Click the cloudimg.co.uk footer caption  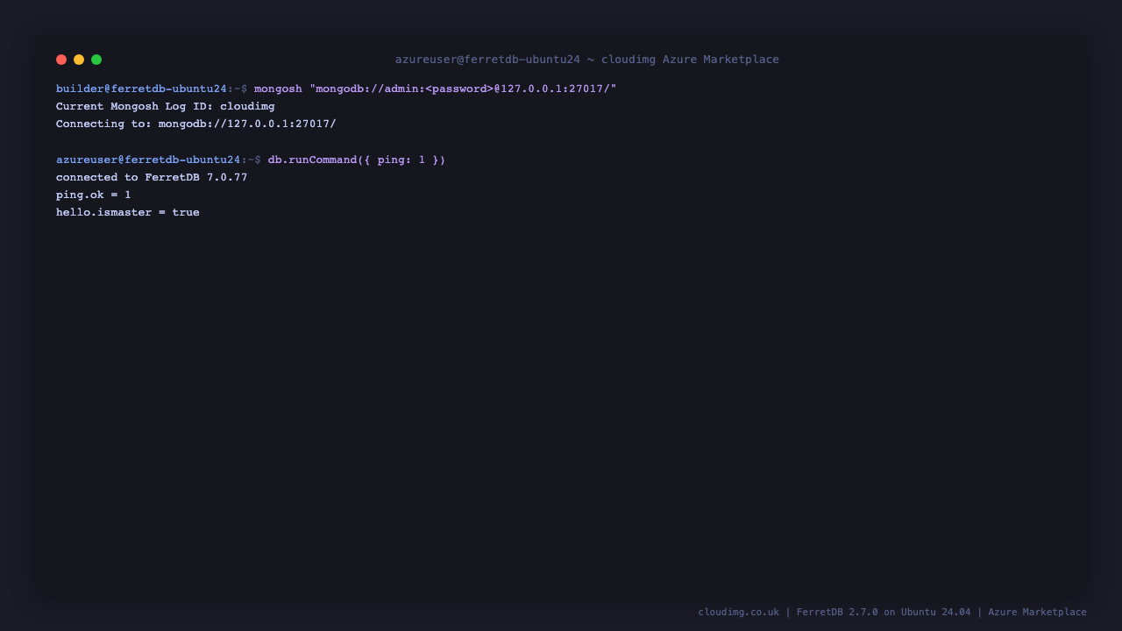tap(892, 612)
